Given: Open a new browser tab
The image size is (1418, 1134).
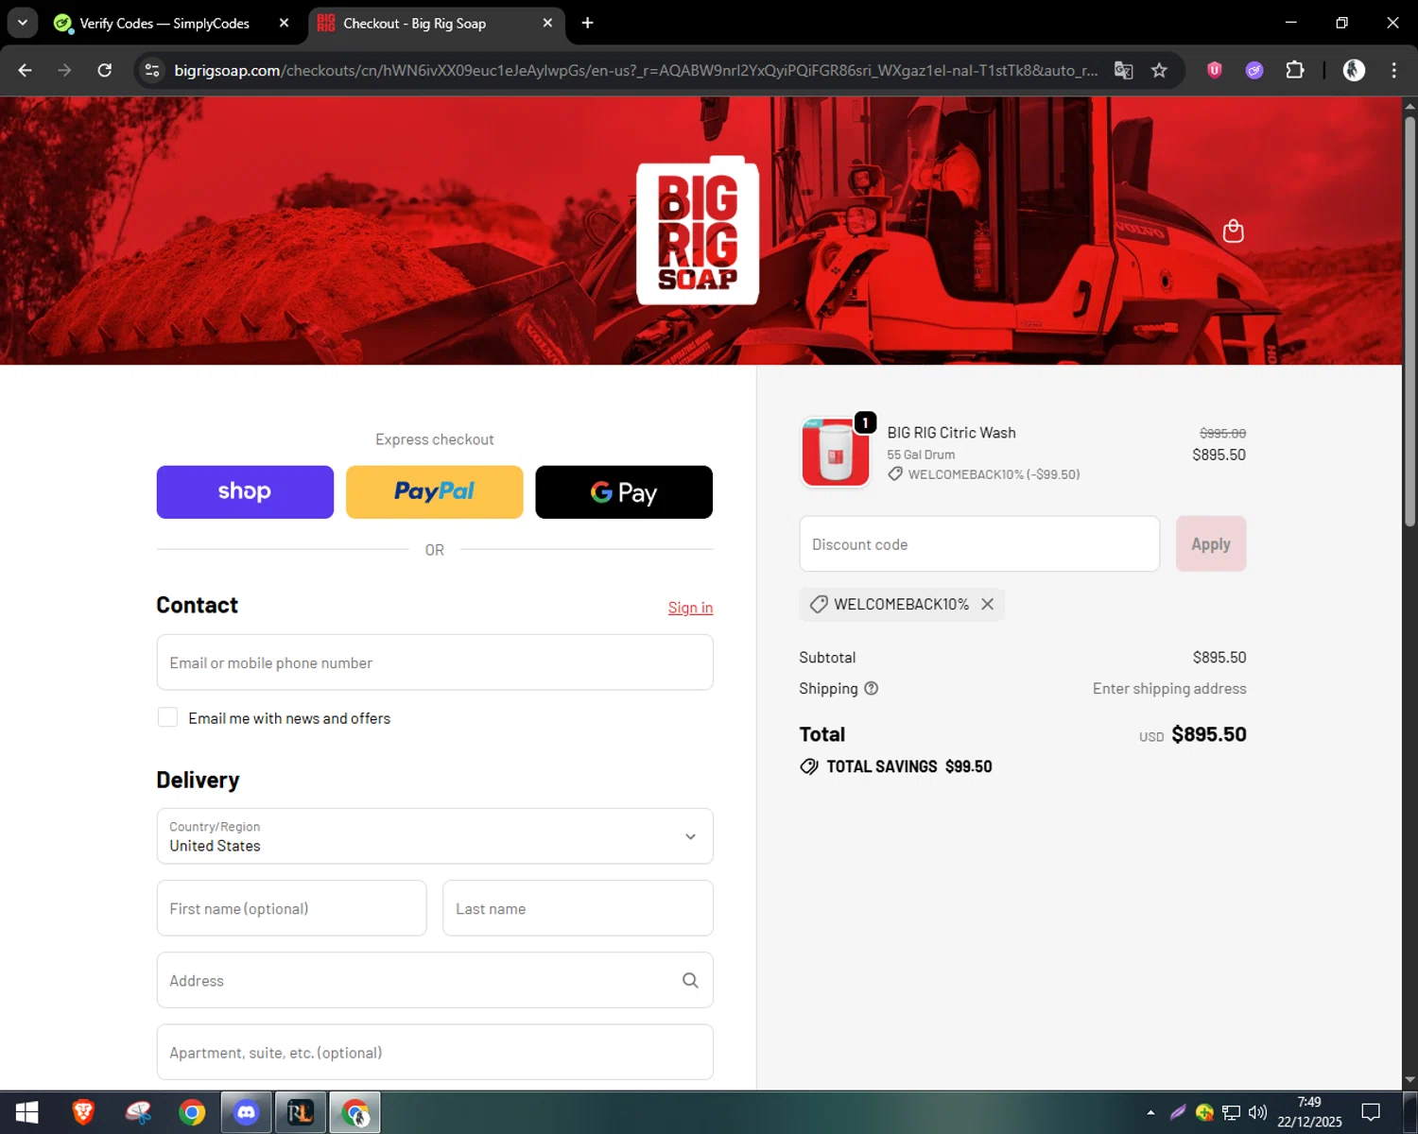Looking at the screenshot, I should point(587,23).
